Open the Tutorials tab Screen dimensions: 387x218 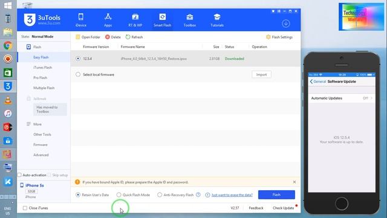[x=217, y=20]
